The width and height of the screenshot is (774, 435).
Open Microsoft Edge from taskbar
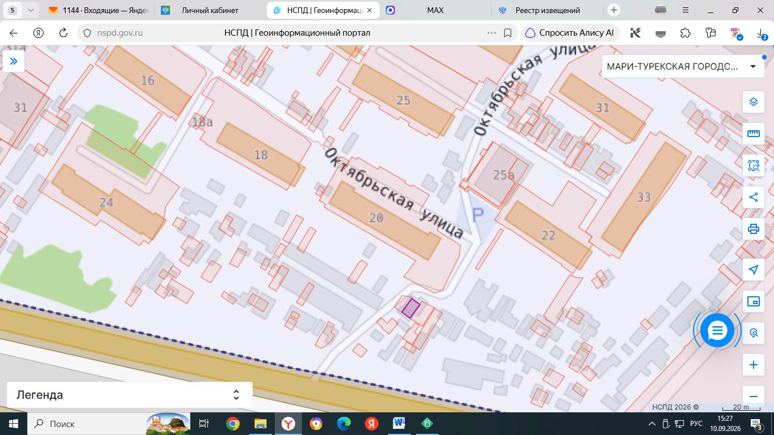pyautogui.click(x=343, y=424)
